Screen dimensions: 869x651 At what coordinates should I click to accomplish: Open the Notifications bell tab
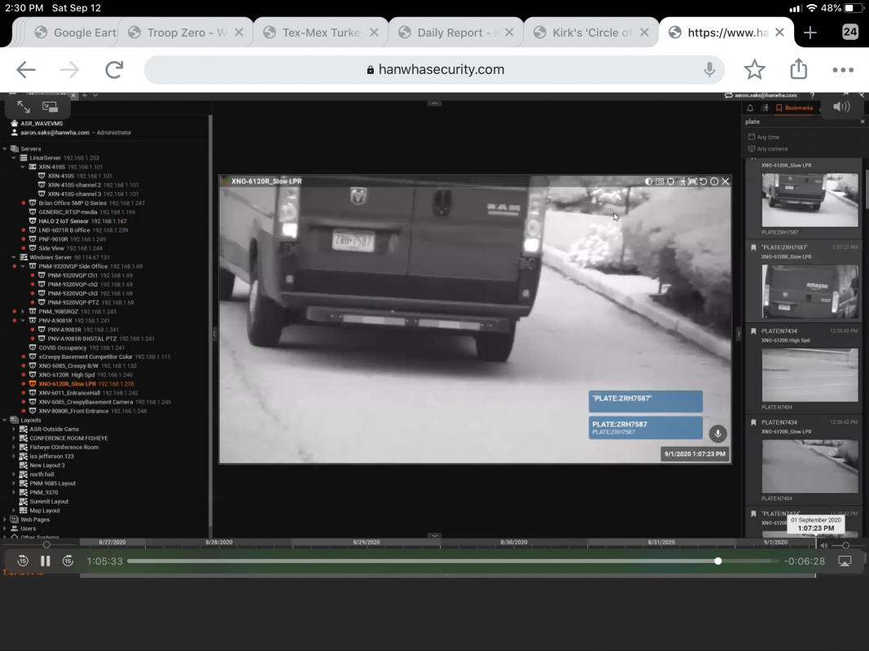[x=750, y=108]
